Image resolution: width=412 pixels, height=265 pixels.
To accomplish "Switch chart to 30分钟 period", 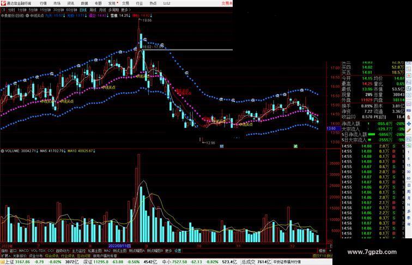I will (x=58, y=10).
